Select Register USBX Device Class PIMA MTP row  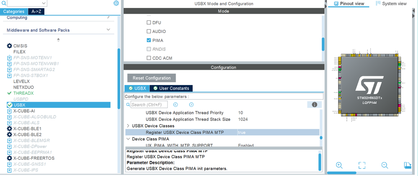(x=222, y=132)
